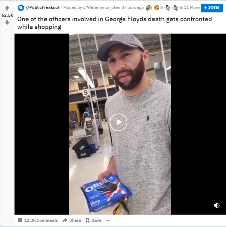The height and width of the screenshot is (227, 226).
Task: Join the community with + JOIN
Action: (212, 8)
